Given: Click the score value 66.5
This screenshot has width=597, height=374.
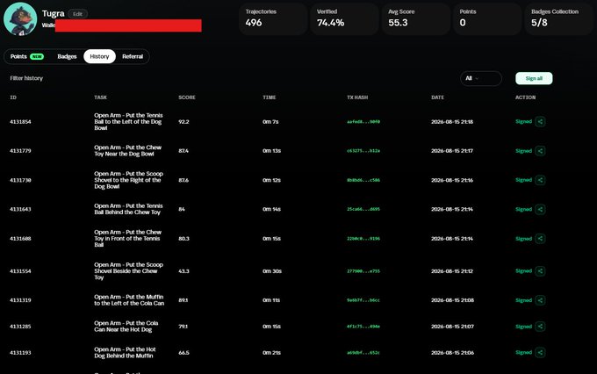Looking at the screenshot, I should [x=183, y=353].
